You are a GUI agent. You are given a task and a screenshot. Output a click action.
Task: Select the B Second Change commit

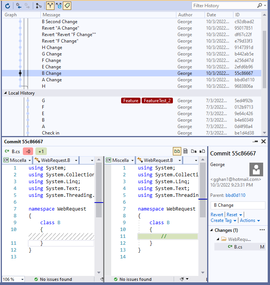pyautogui.click(x=131, y=22)
